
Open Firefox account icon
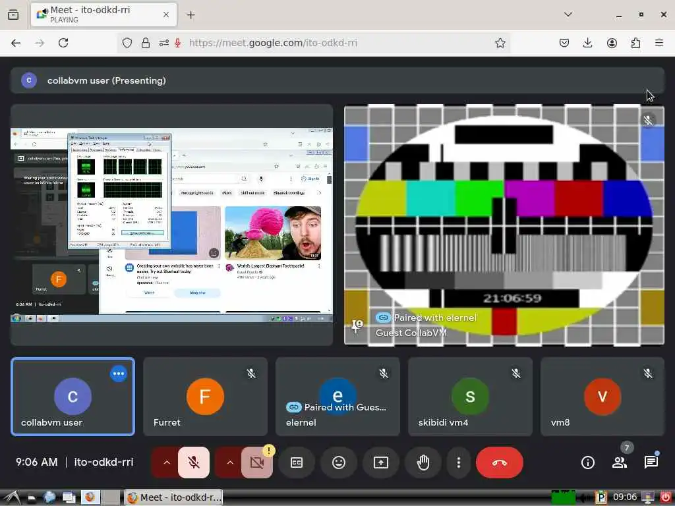[x=612, y=43]
